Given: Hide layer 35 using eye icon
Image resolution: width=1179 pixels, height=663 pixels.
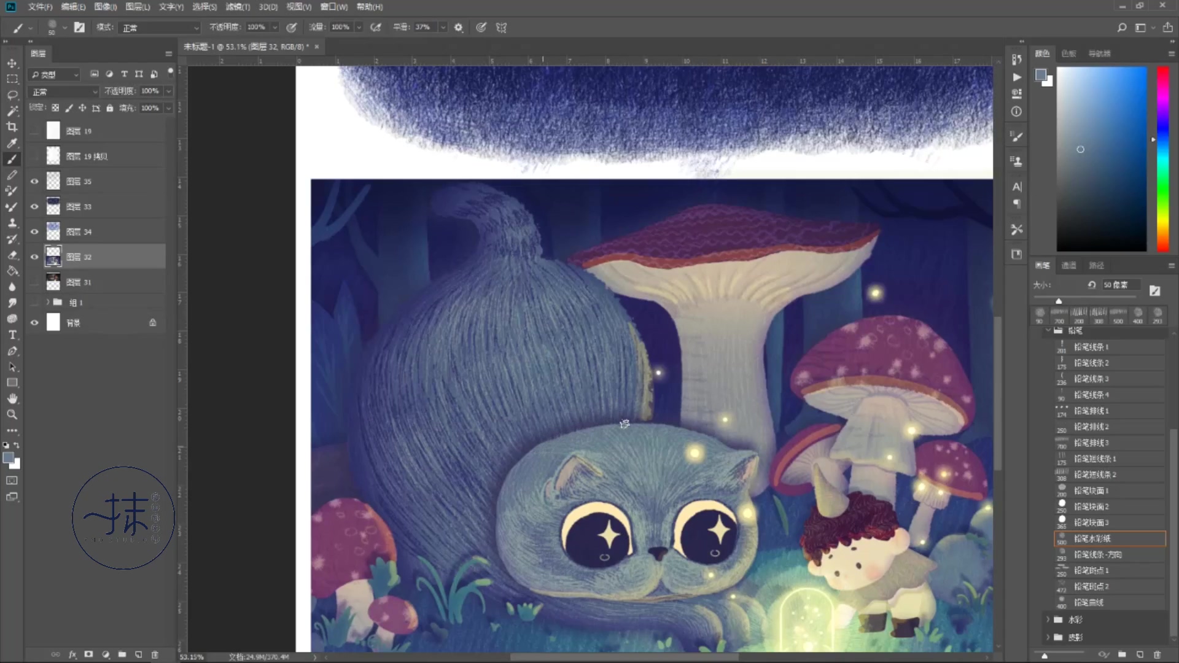Looking at the screenshot, I should (34, 182).
